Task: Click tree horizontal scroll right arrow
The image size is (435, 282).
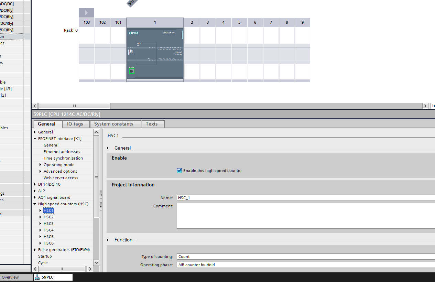Action: point(90,269)
